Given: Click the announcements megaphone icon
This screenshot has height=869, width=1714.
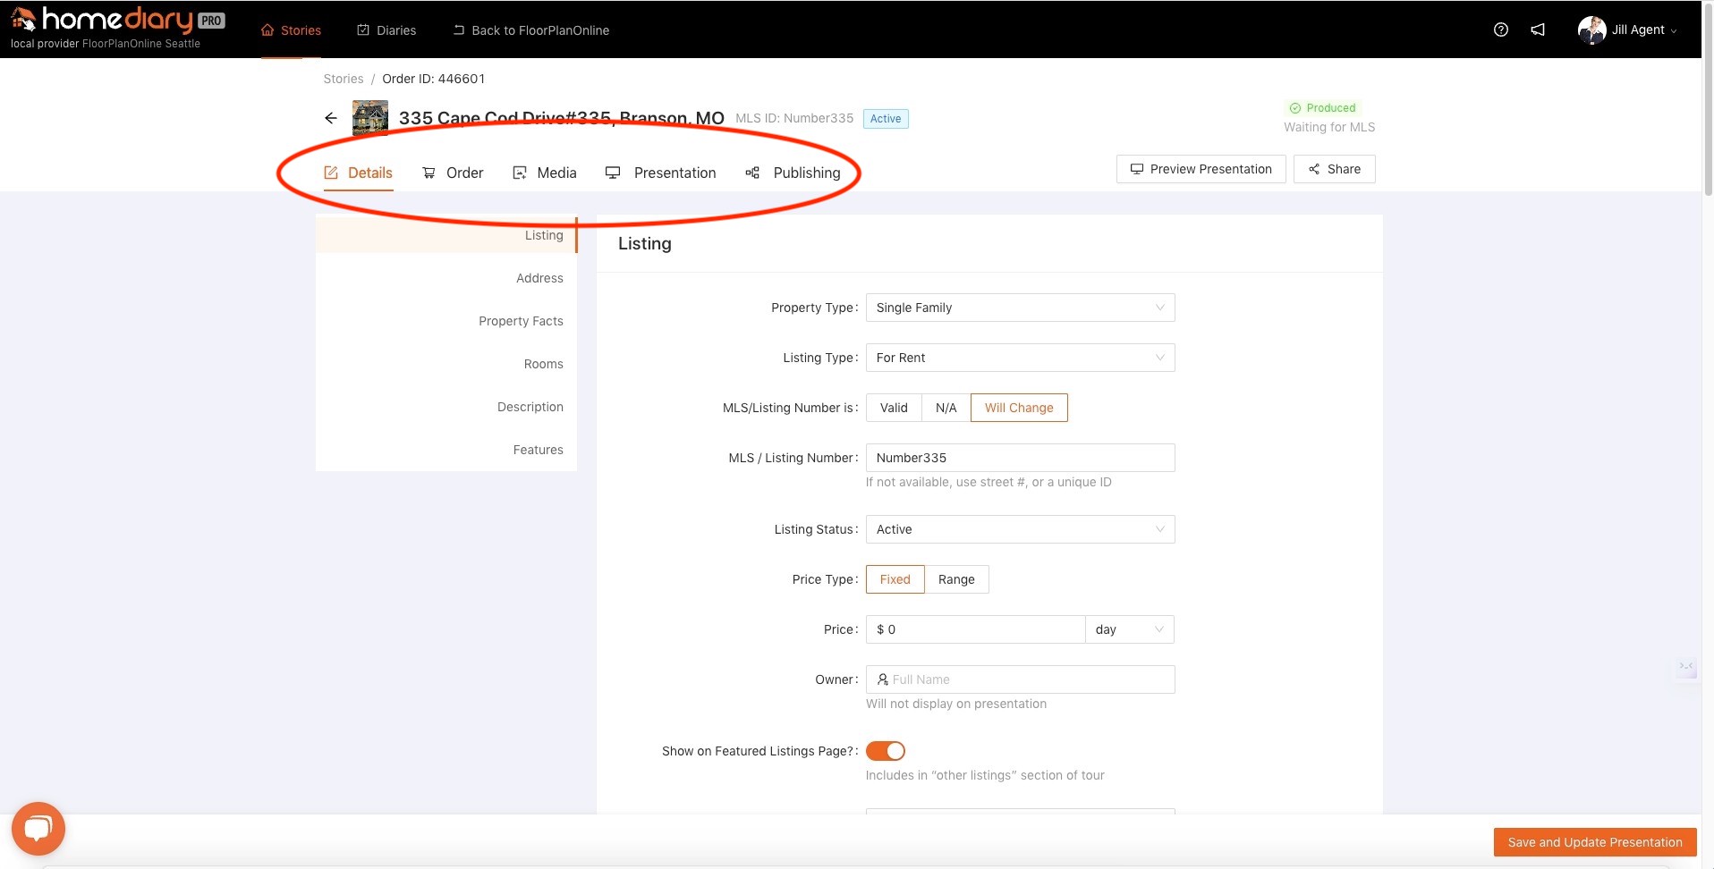Looking at the screenshot, I should (x=1538, y=30).
